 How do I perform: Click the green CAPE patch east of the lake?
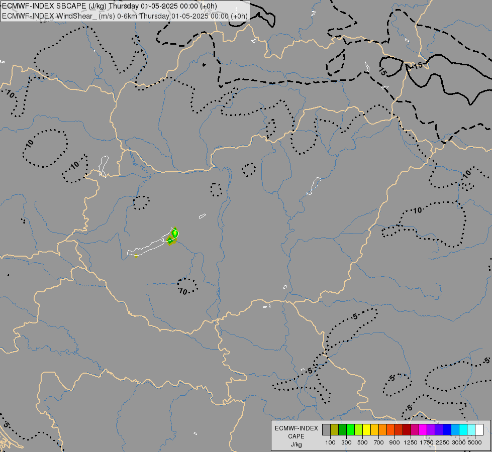tap(175, 233)
